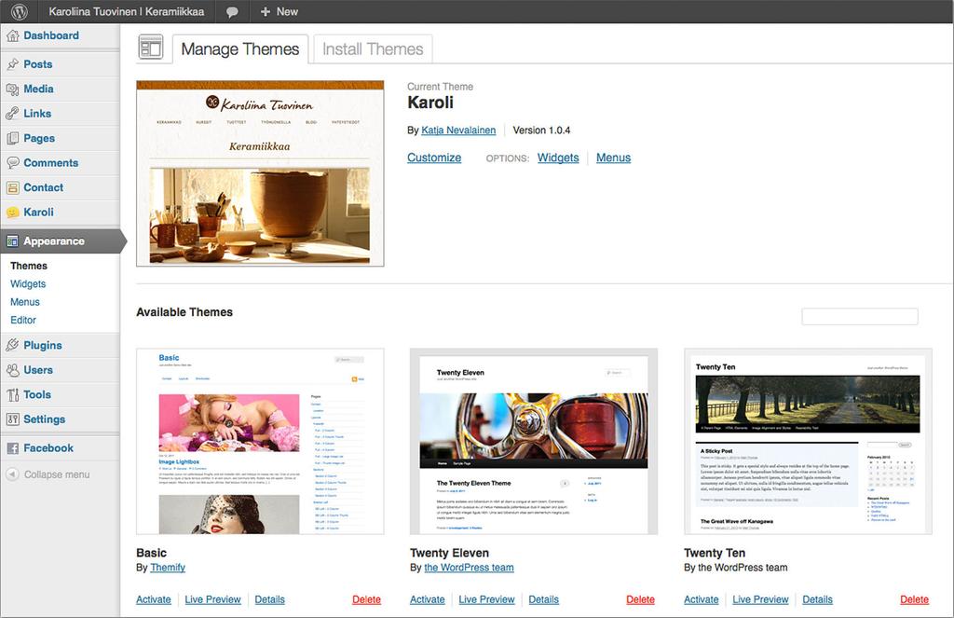954x618 pixels.
Task: Click the Tools wrench icon
Action: coord(13,395)
